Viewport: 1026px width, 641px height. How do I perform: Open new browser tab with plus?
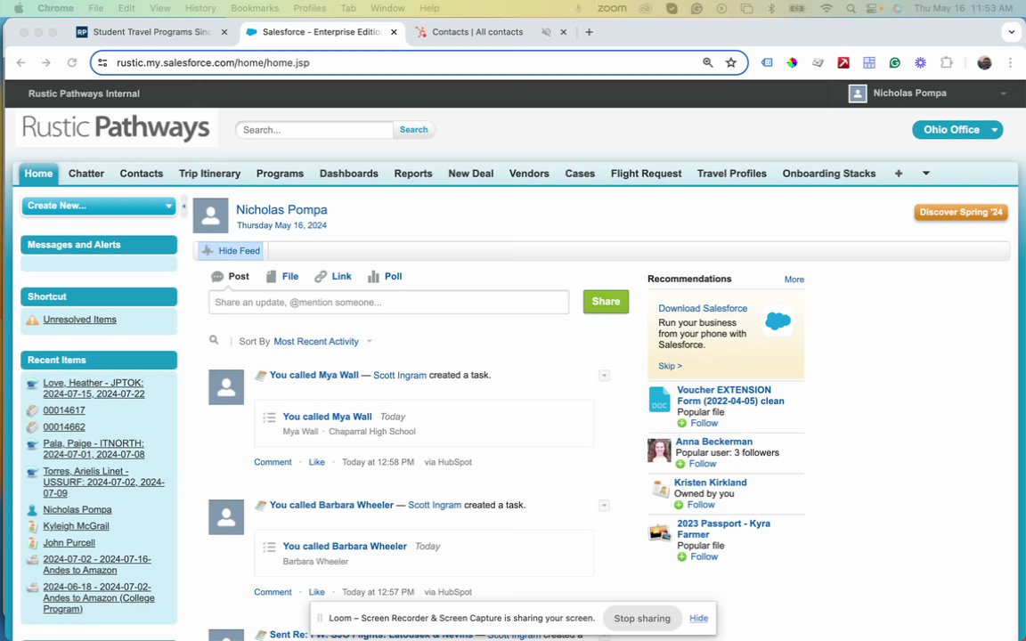589,32
